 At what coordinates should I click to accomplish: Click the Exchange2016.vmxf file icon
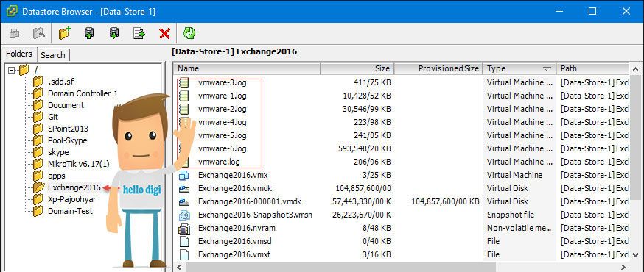click(x=184, y=254)
